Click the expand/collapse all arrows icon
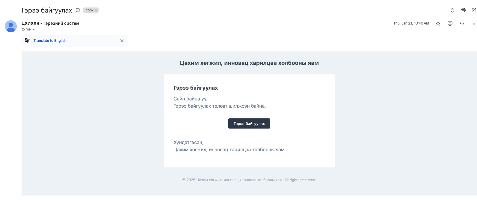 click(452, 10)
